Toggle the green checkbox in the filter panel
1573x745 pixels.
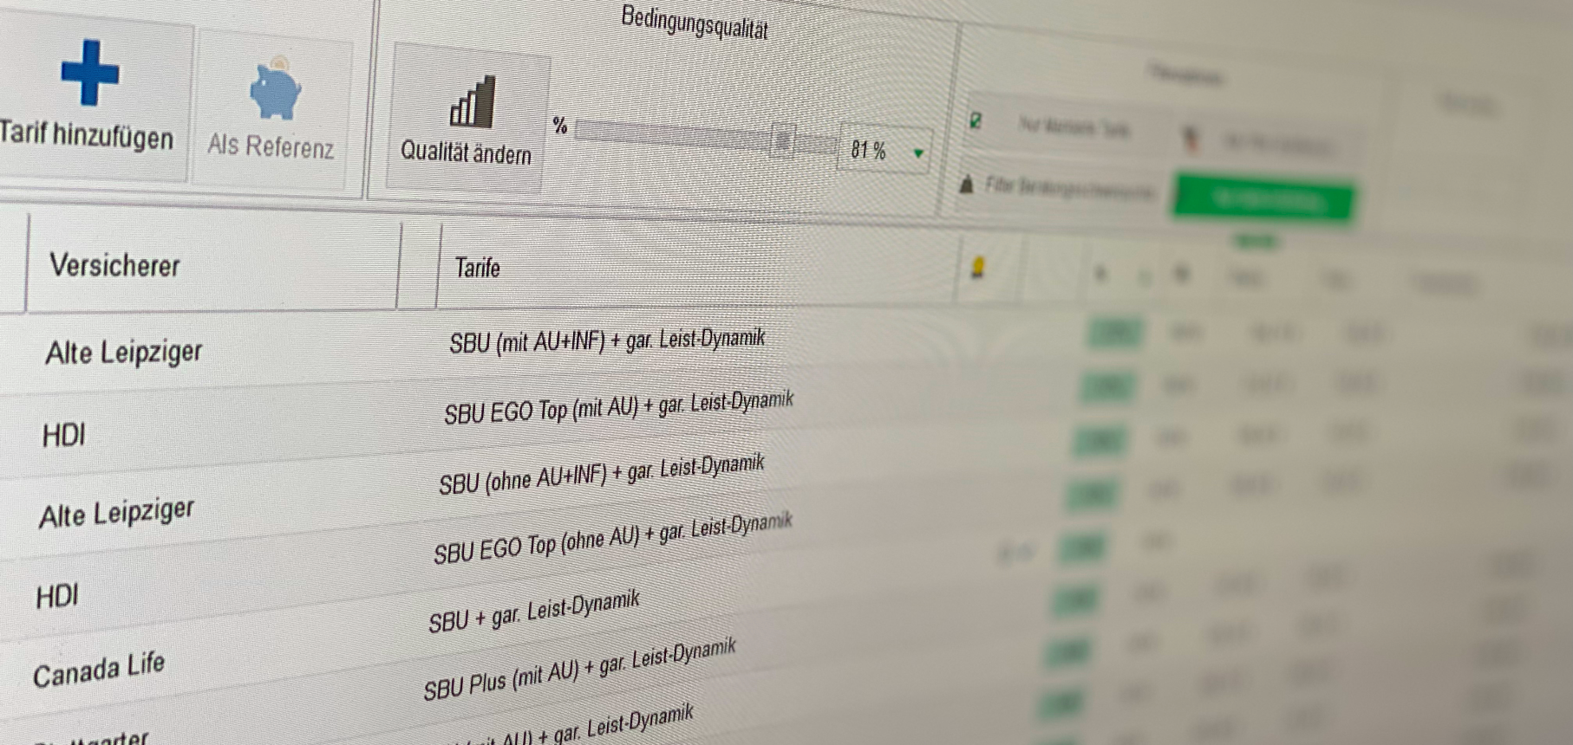[x=976, y=120]
